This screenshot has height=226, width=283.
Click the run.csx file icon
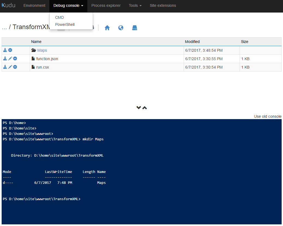pos(33,67)
